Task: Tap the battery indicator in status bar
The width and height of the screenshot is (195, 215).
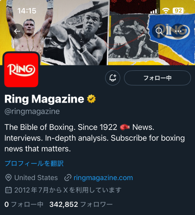Action: pos(178,11)
